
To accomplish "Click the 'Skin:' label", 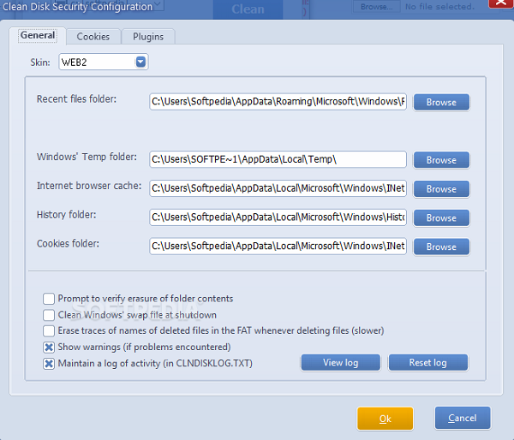I will tap(40, 62).
